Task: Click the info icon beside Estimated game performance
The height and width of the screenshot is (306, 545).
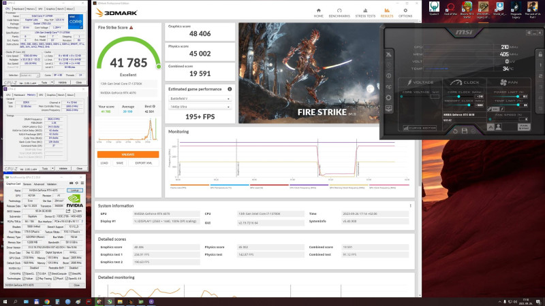Action: click(x=230, y=89)
